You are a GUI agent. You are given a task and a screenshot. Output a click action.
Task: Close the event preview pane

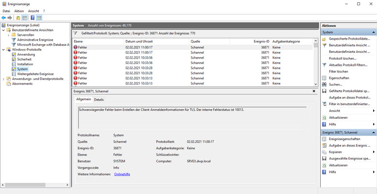(314, 91)
